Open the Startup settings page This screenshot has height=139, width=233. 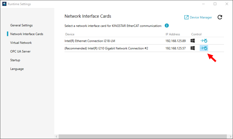[15, 60]
